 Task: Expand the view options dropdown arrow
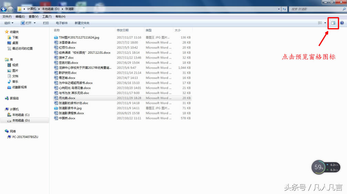coord(325,23)
